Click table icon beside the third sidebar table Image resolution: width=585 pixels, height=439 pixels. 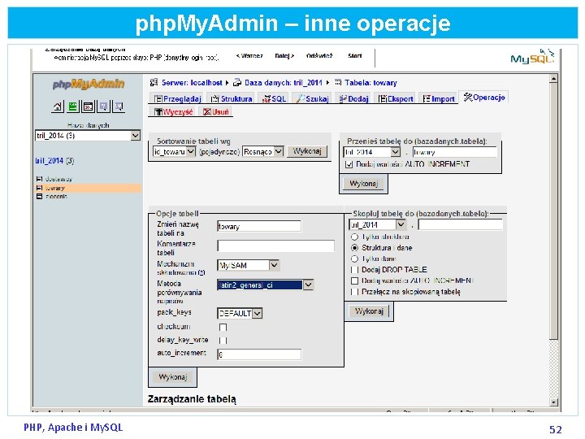39,197
